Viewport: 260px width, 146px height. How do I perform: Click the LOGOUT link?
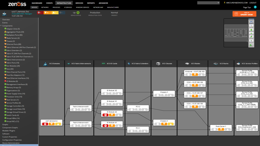pos(253,3)
